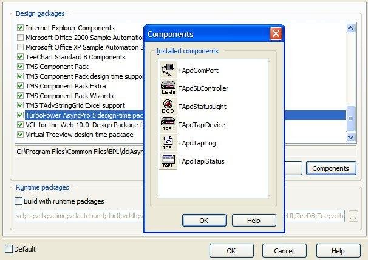Uncheck Internet Explorer Components
Viewport: 368px width, 260px height.
(21, 28)
